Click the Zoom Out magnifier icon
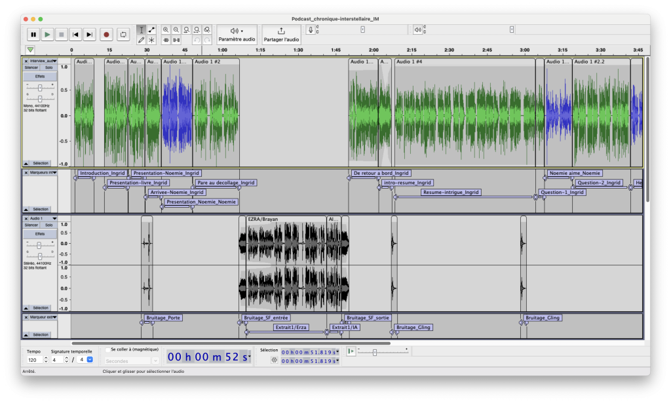Viewport: 671px width, 403px height. coord(176,30)
